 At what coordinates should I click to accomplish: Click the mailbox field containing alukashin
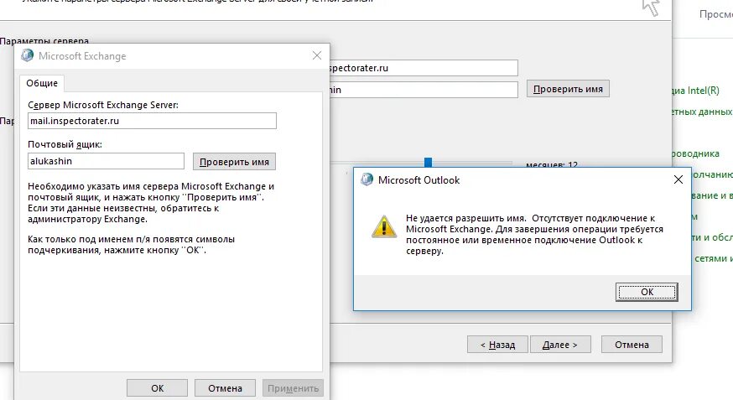tap(106, 161)
